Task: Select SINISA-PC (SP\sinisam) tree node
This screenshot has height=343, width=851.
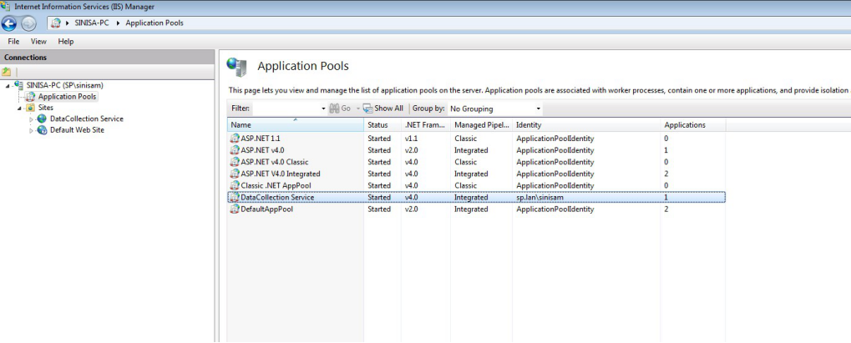Action: pos(64,85)
